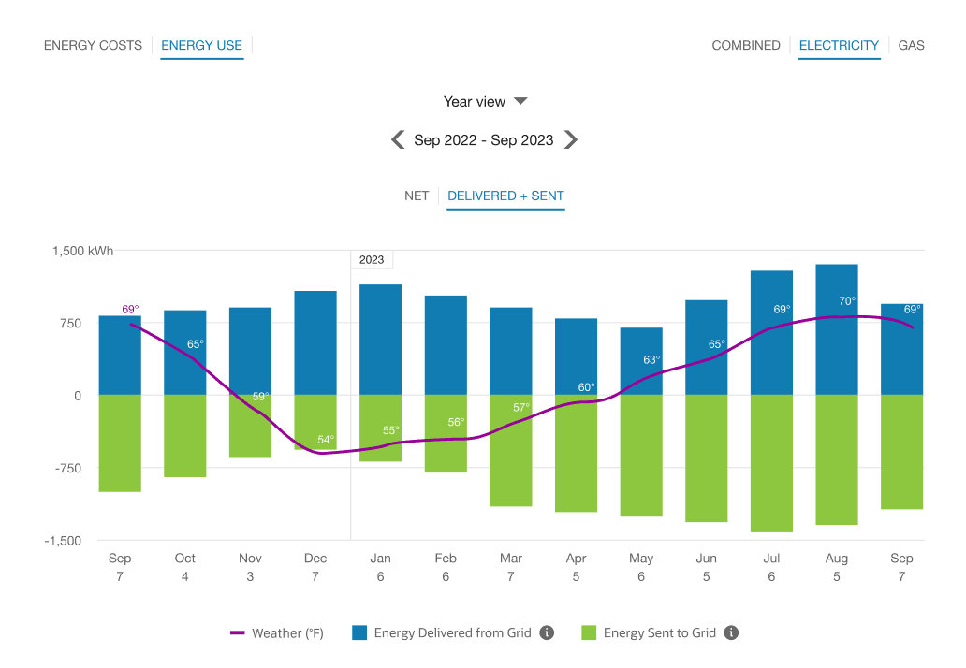The width and height of the screenshot is (966, 668).
Task: Click the Year view chevron arrow
Action: pos(520,101)
